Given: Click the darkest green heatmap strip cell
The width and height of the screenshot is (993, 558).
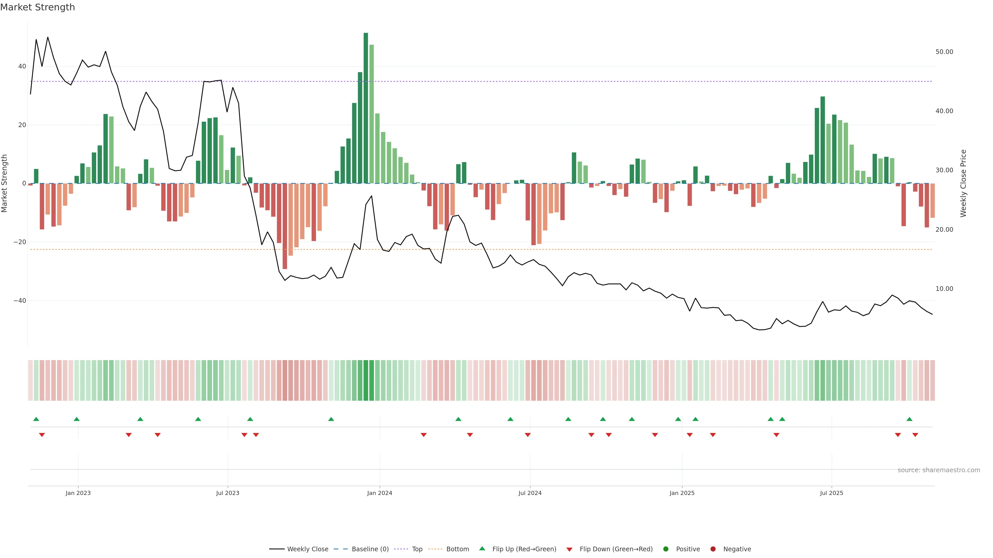Looking at the screenshot, I should [366, 381].
